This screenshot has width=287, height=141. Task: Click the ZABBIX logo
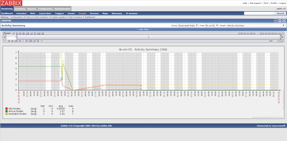(11, 3)
